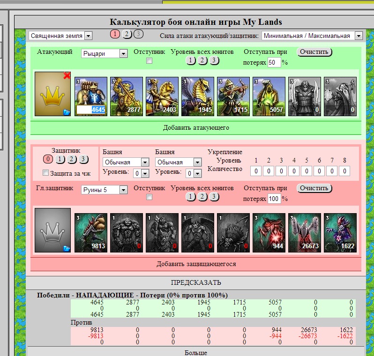Set defender all units level 3
The image size is (374, 356).
click(214, 197)
